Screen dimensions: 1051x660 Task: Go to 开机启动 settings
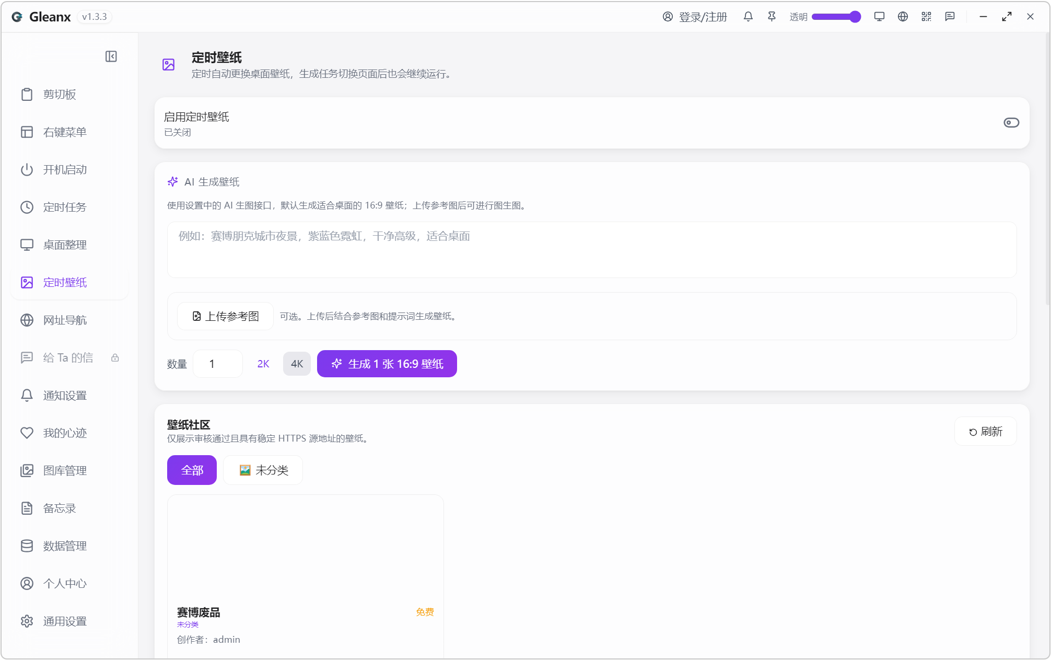point(69,170)
